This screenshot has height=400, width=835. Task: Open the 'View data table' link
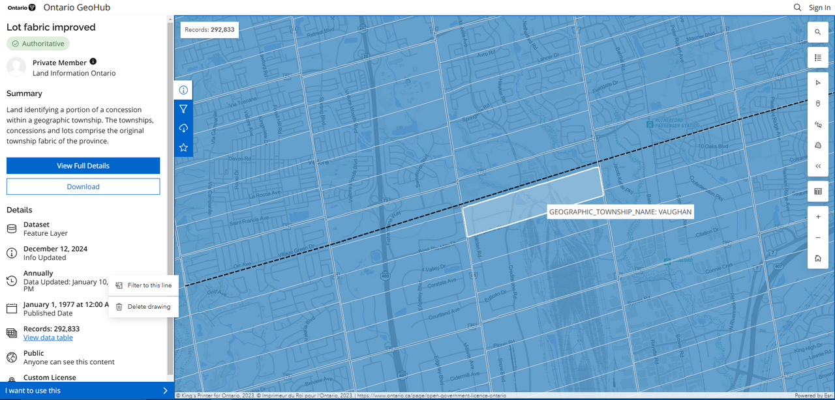[x=48, y=337]
